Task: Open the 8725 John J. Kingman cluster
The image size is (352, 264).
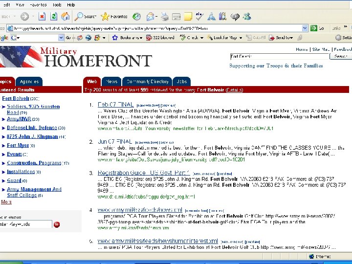Action: pos(32,136)
